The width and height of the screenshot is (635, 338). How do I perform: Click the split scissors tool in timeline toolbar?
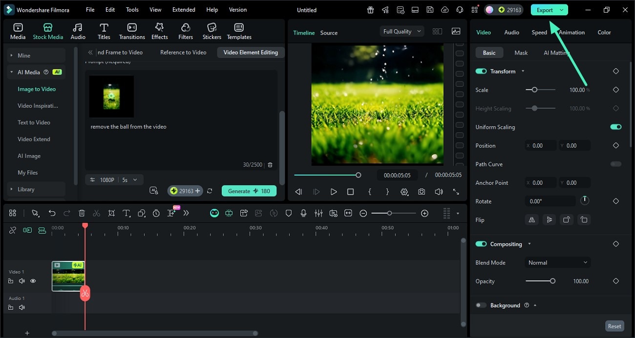[97, 213]
